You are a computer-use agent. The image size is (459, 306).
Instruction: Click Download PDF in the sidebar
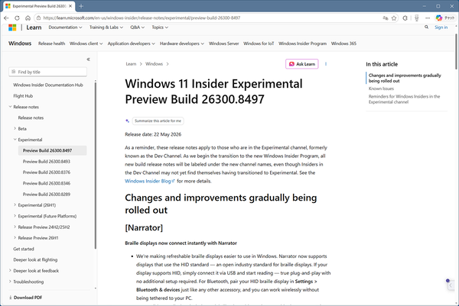pos(25,298)
